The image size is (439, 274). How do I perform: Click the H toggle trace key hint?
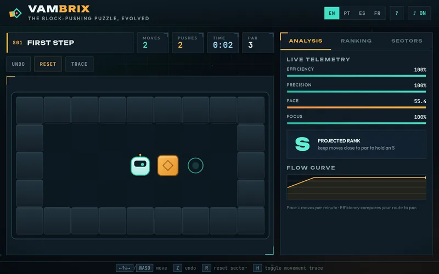coord(257,268)
